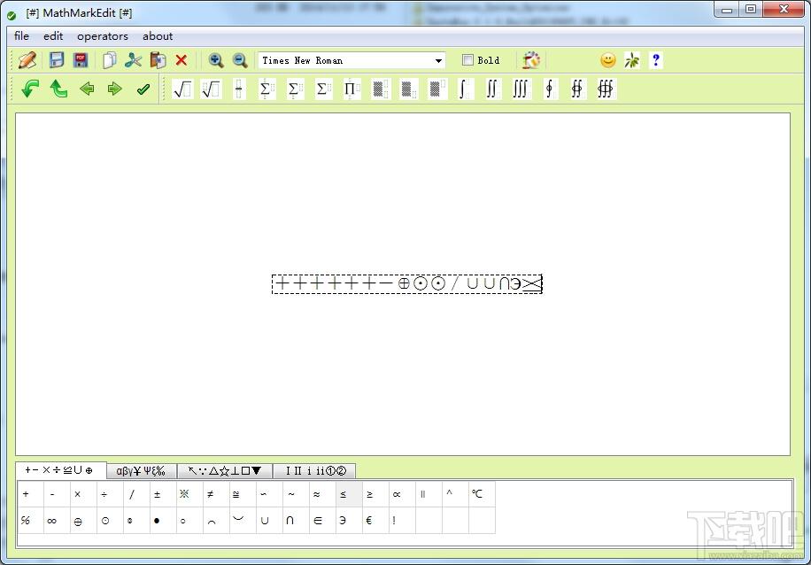Insert a triple contour integral template
The width and height of the screenshot is (811, 565).
pos(605,89)
